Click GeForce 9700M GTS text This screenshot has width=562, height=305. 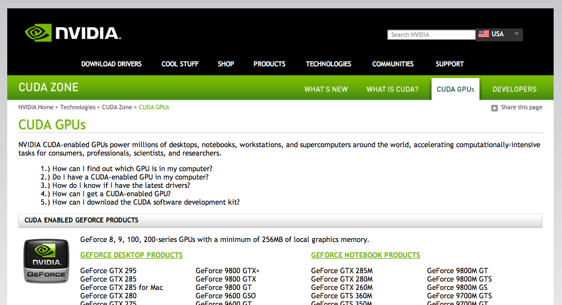tap(459, 296)
